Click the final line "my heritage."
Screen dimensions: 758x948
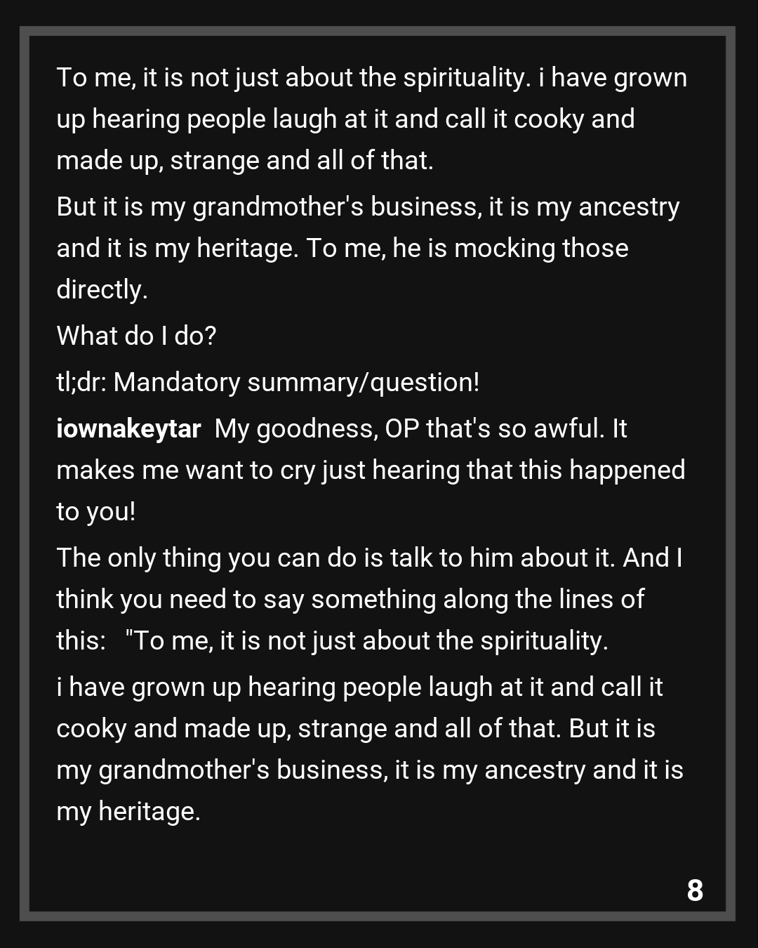click(x=128, y=812)
